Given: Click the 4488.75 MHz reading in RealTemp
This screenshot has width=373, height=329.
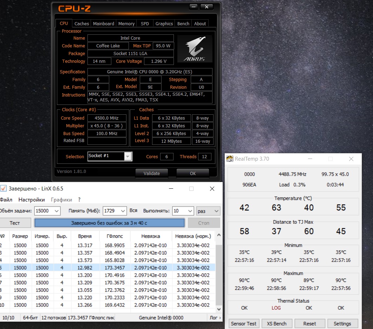Looking at the screenshot, I should 292,174.
